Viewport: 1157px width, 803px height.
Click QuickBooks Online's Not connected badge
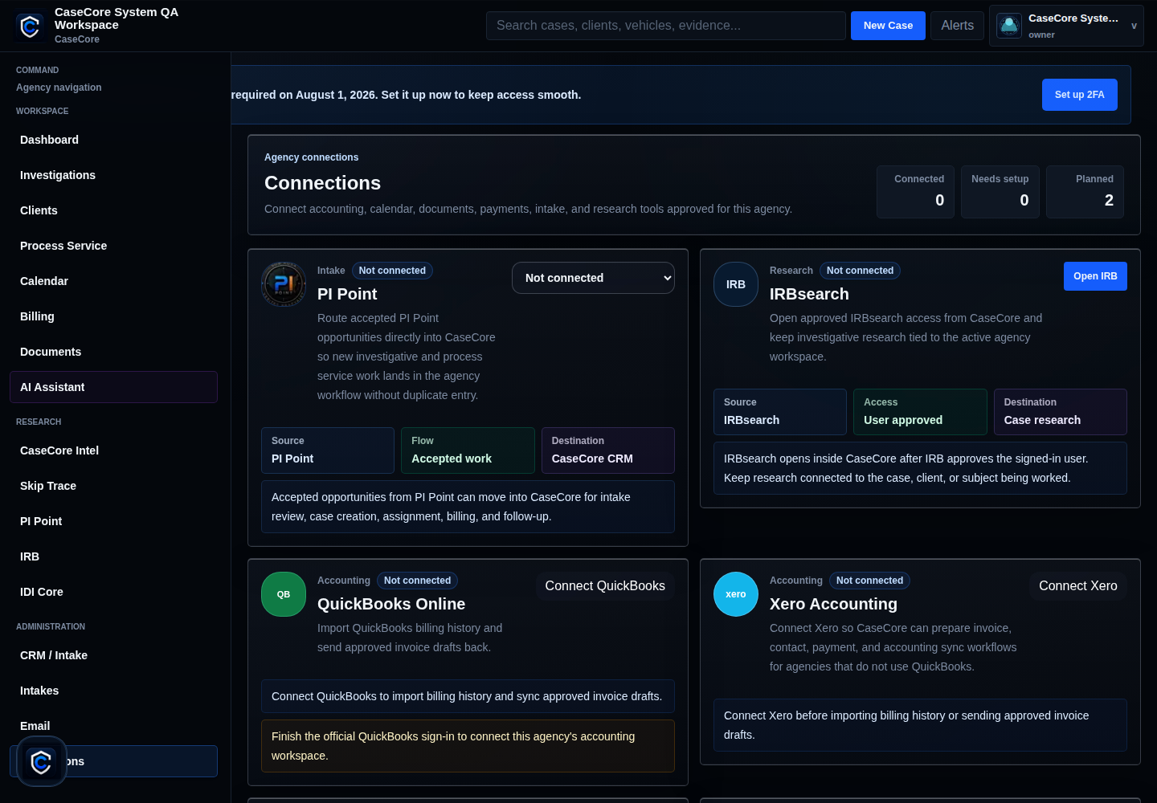click(x=417, y=581)
